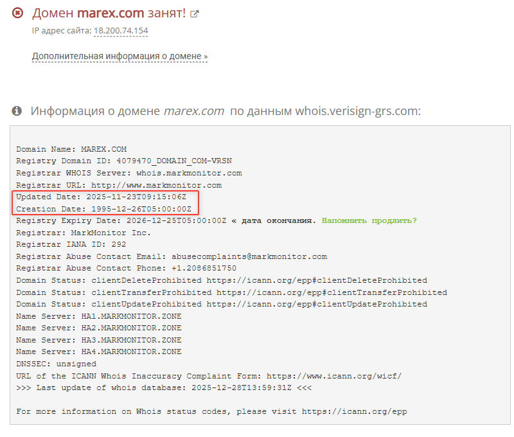Image resolution: width=514 pixels, height=437 pixels.
Task: Click the Last update of whois database line
Action: [164, 388]
